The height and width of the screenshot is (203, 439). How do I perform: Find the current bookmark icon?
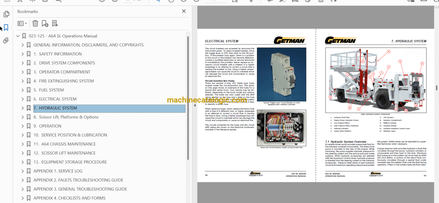tap(55, 23)
